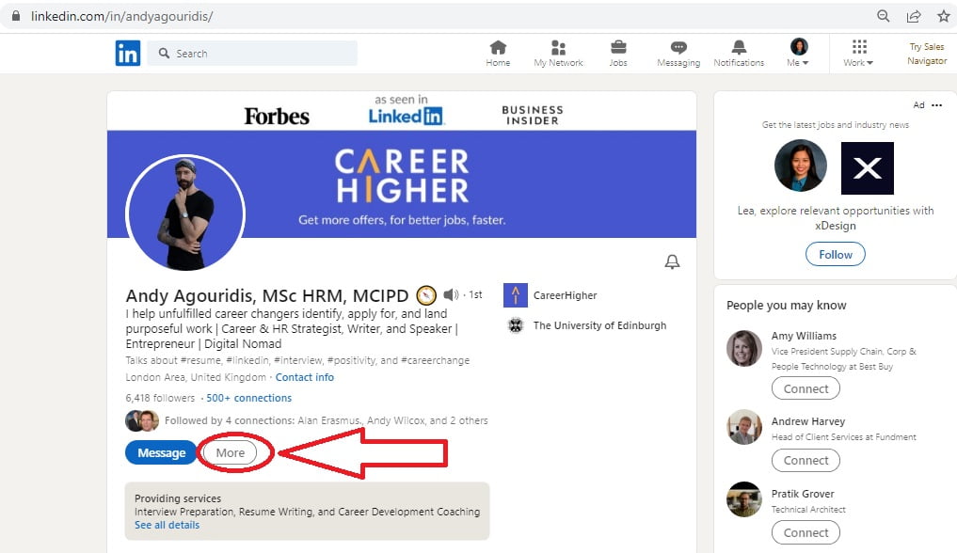The width and height of the screenshot is (957, 553).
Task: Click the address bar URL
Action: point(122,16)
